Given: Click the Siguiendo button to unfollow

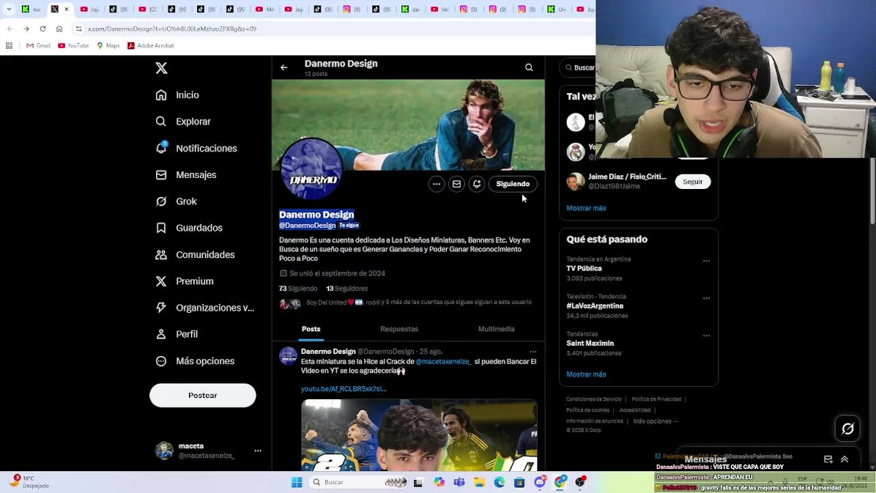Looking at the screenshot, I should tap(513, 184).
